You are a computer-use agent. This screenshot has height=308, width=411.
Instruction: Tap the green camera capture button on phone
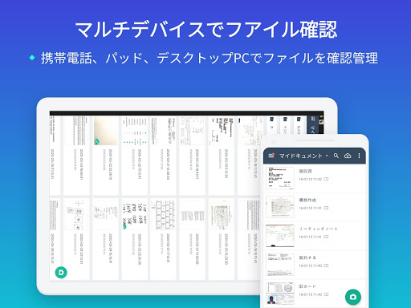tap(353, 297)
